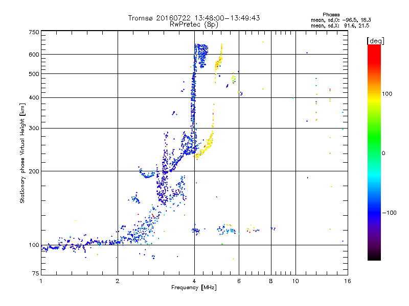Click the colorbar tick label '100'

387,94
